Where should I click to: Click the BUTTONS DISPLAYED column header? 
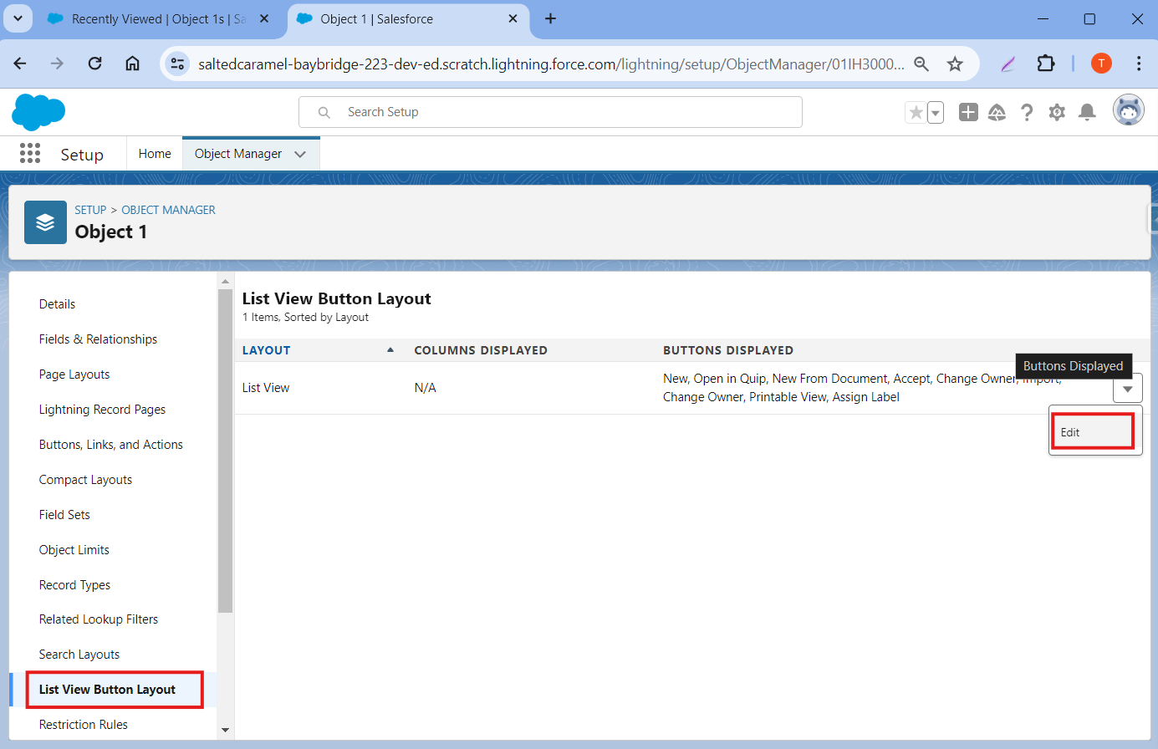click(x=728, y=350)
